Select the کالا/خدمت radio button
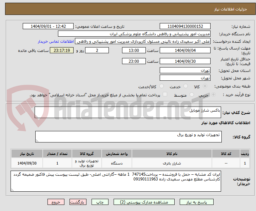This screenshot has height=211, width=256. tap(161, 86)
